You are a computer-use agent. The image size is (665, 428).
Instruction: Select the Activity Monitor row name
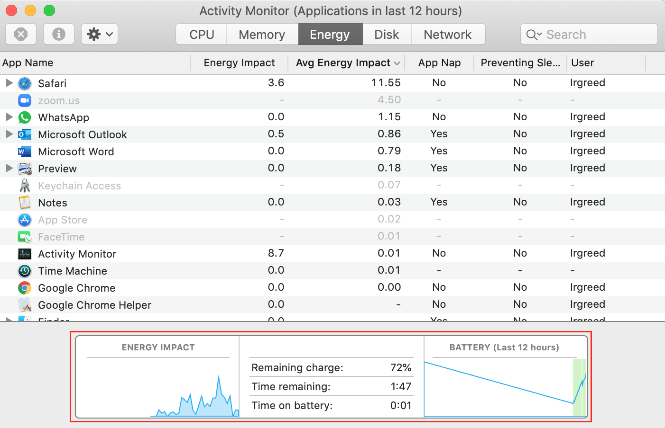[77, 254]
